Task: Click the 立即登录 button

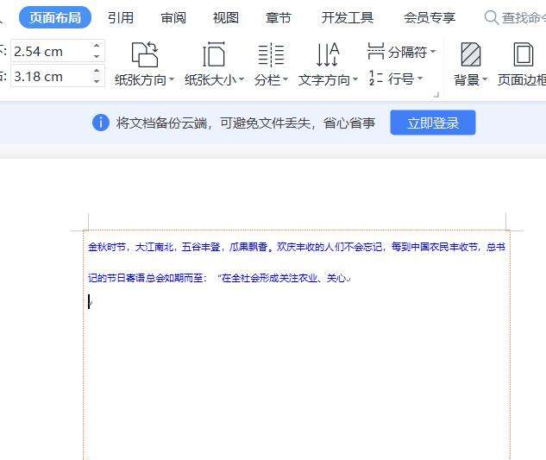Action: [x=433, y=123]
